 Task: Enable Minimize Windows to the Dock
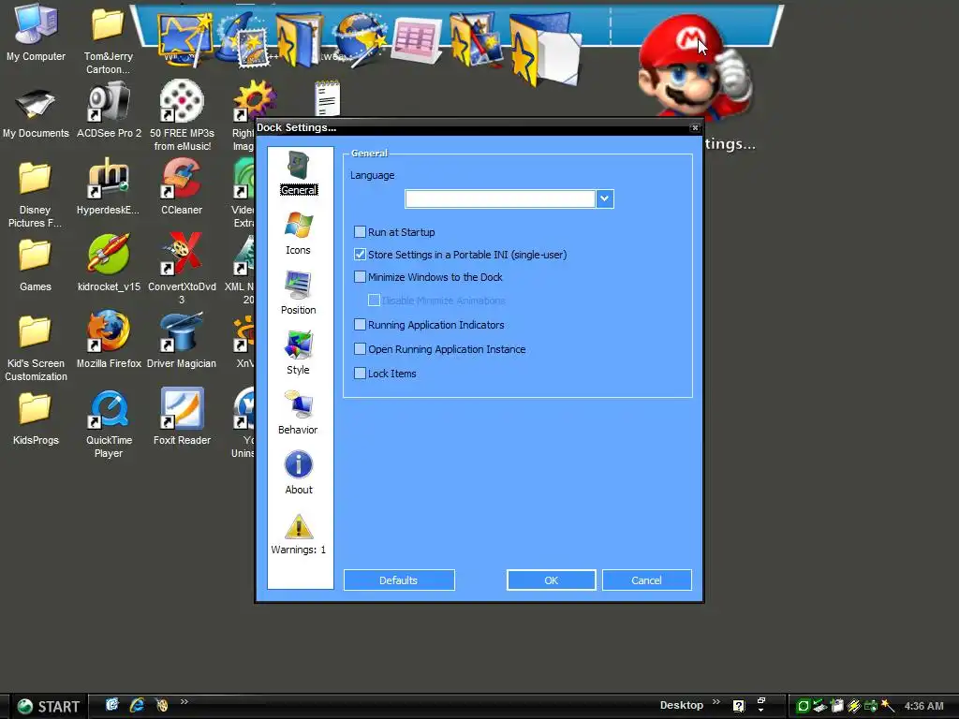click(x=360, y=277)
